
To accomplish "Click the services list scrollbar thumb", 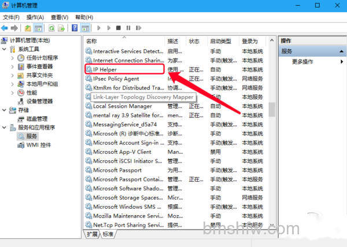I will (272, 109).
